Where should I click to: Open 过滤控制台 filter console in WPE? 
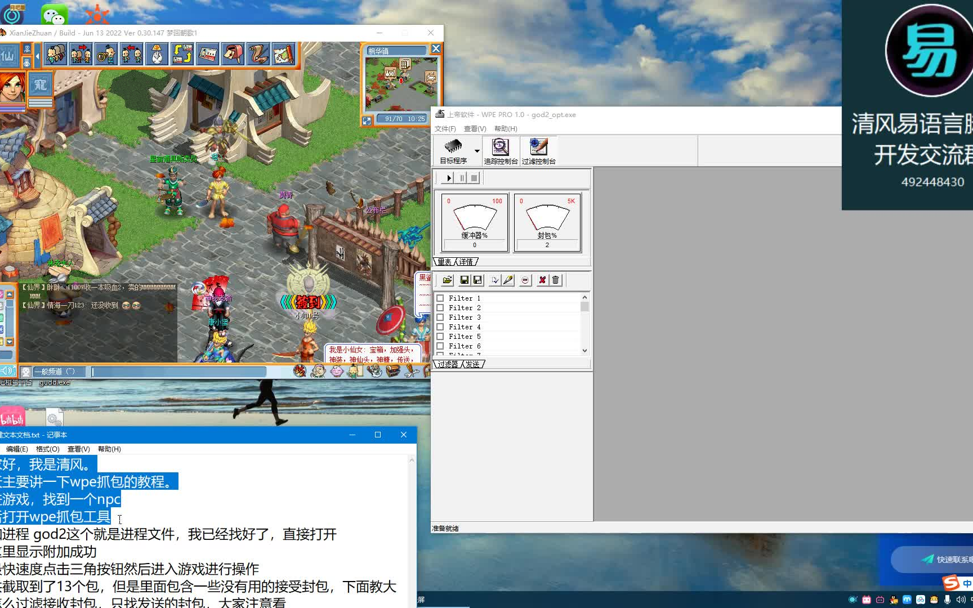pos(538,151)
